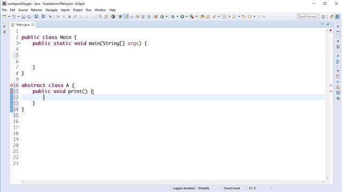Screen dimensions: 342x192
Task: Click the Next Annotation icon
Action: pos(224,17)
